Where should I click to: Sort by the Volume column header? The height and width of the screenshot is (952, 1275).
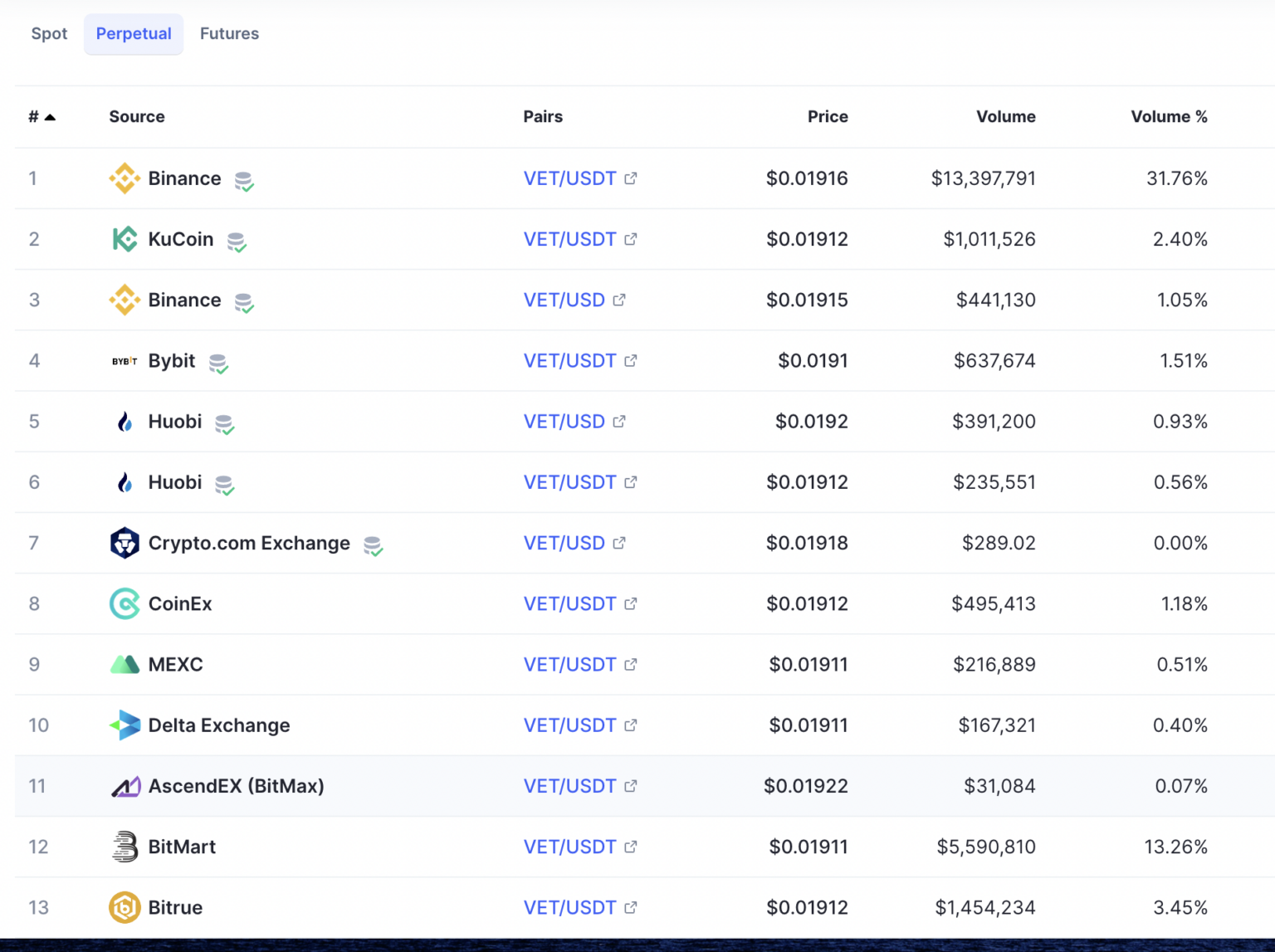[x=1005, y=117]
